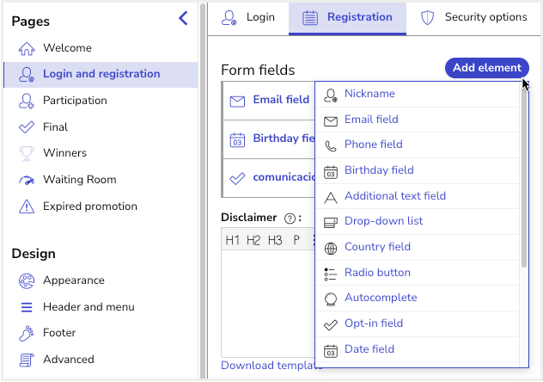
Task: Open Advanced design settings
Action: coord(68,360)
